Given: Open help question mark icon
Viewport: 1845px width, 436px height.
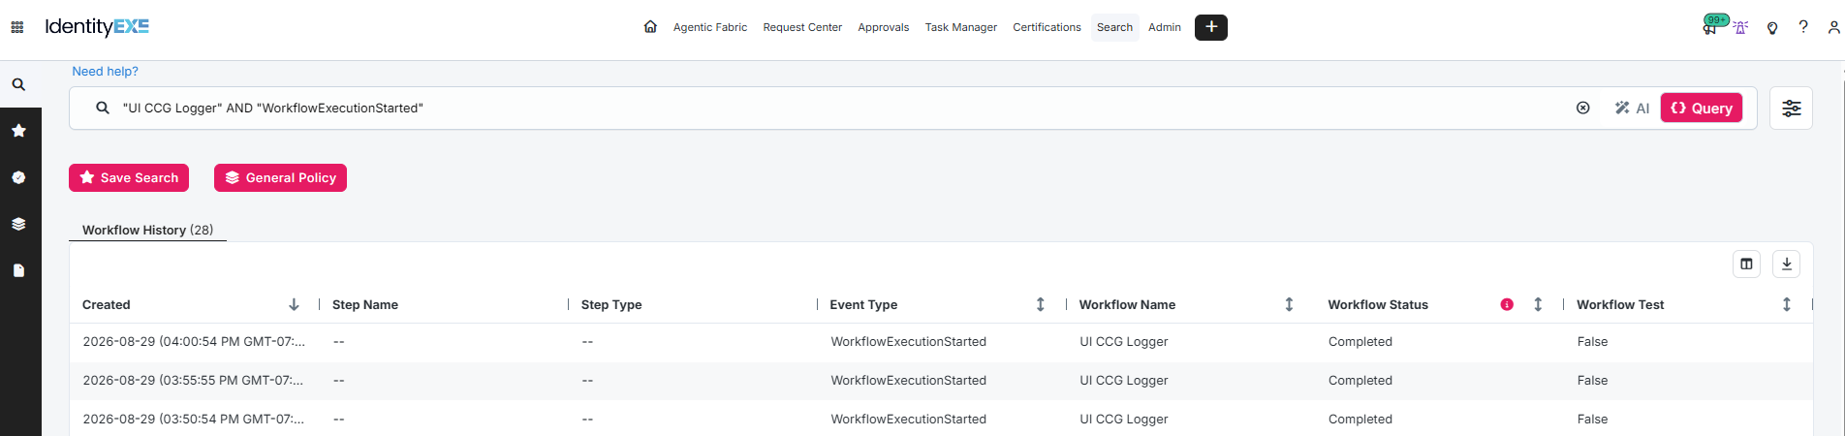Looking at the screenshot, I should tap(1803, 27).
